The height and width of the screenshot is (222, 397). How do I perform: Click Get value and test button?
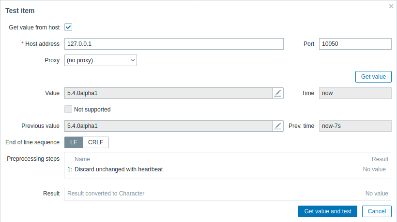coord(328,211)
